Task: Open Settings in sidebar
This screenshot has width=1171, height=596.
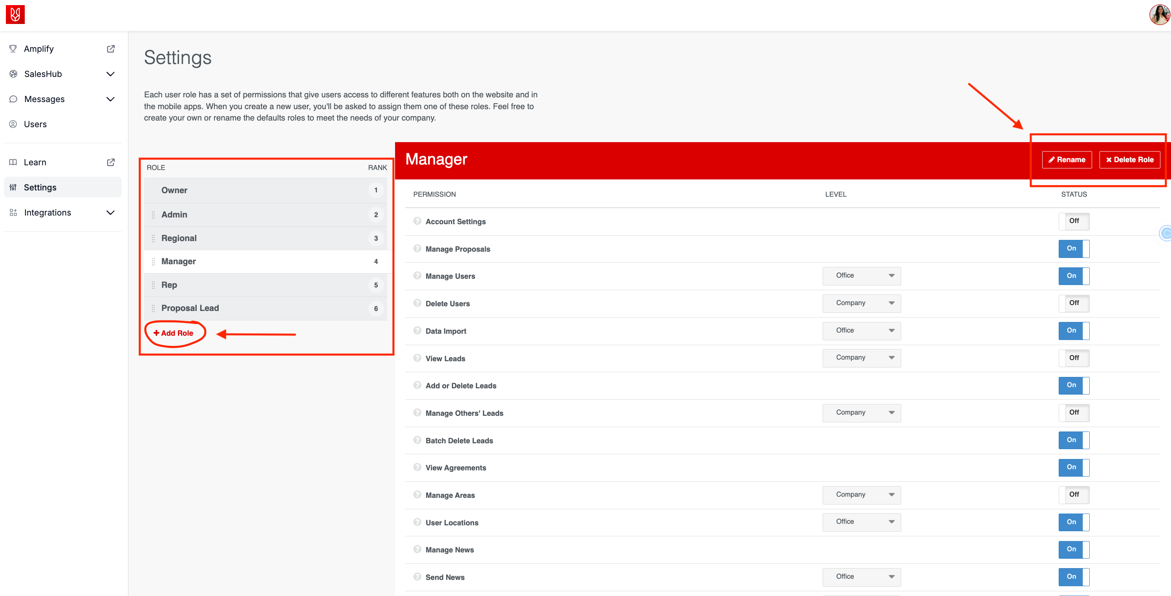Action: [x=63, y=187]
